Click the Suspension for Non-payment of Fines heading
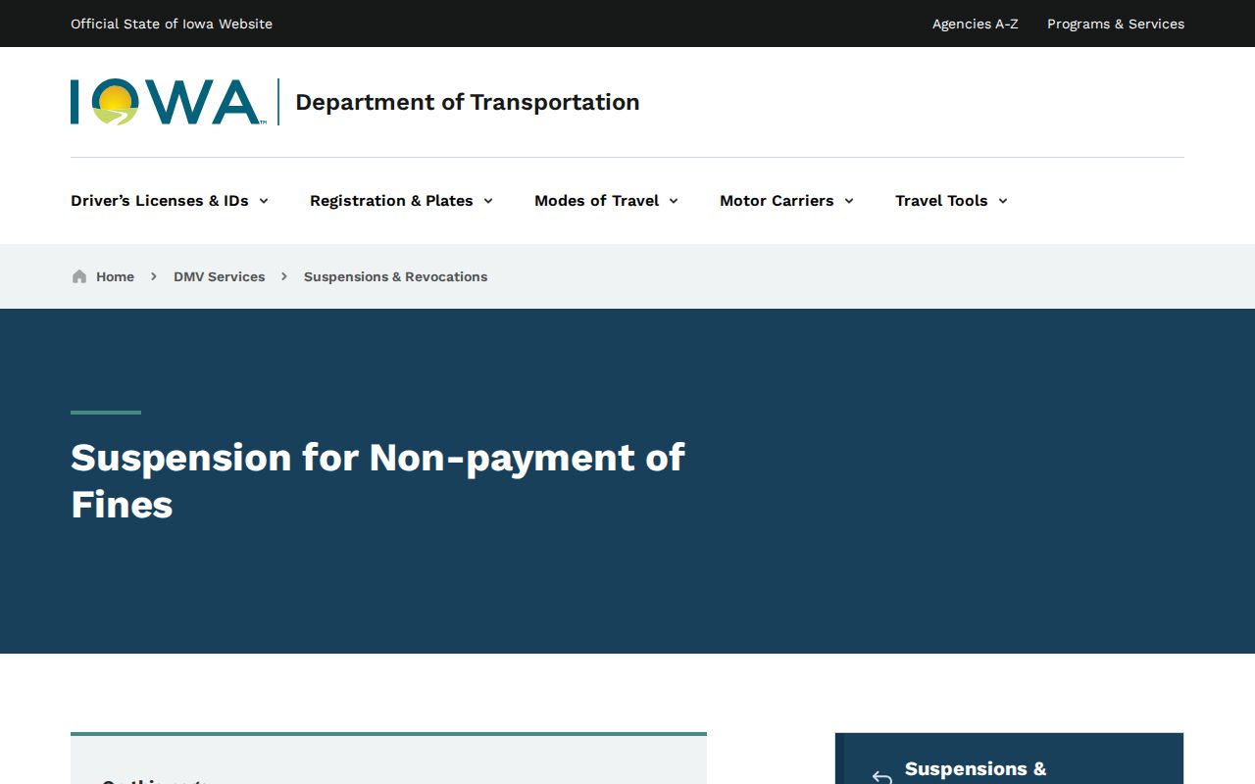1255x784 pixels. (377, 481)
